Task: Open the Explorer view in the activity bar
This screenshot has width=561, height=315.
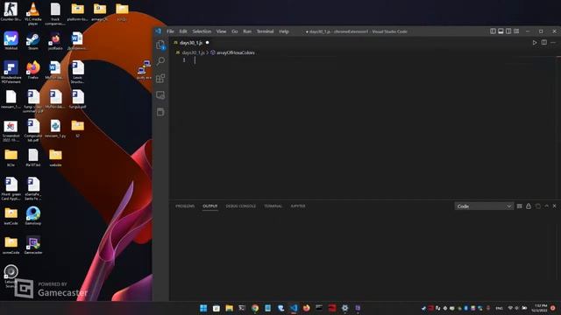Action: pyautogui.click(x=160, y=45)
